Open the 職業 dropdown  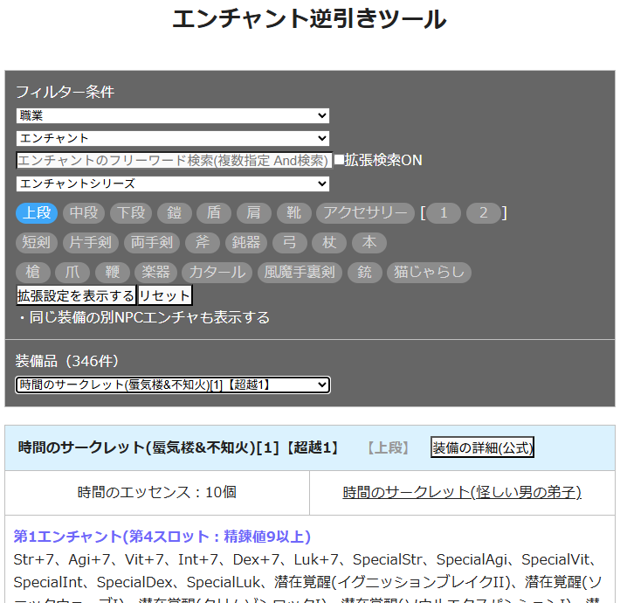click(172, 115)
